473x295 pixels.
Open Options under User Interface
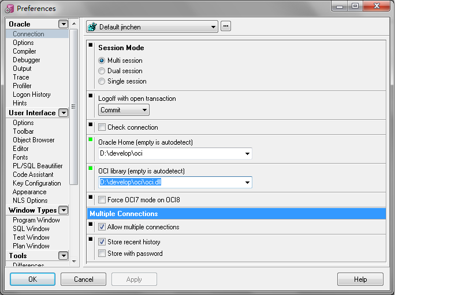23,123
